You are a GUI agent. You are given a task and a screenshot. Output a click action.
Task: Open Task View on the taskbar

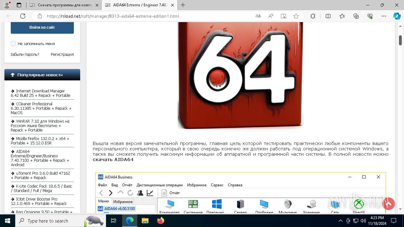coord(114,221)
